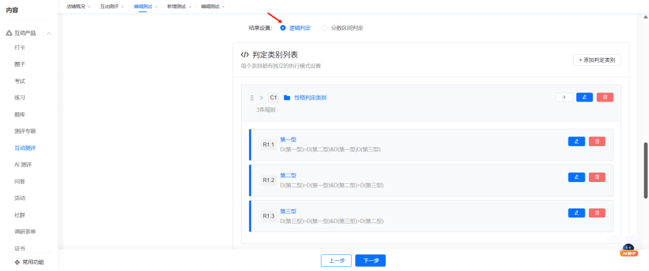The width and height of the screenshot is (649, 271).
Task: Select the 分数区间判定 radio option
Action: click(325, 28)
